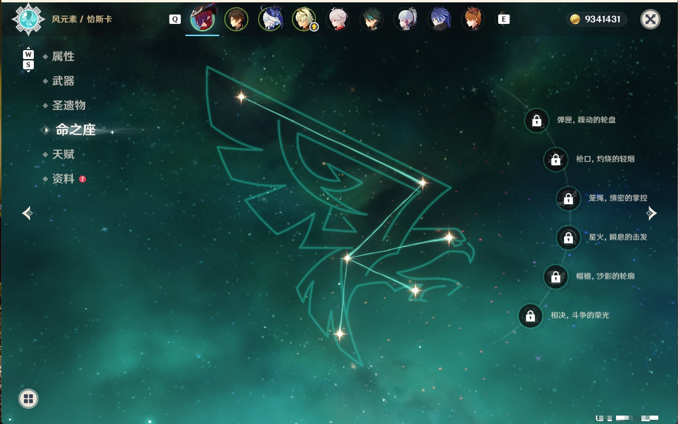Close the character screen with X
This screenshot has height=424, width=678.
click(650, 19)
